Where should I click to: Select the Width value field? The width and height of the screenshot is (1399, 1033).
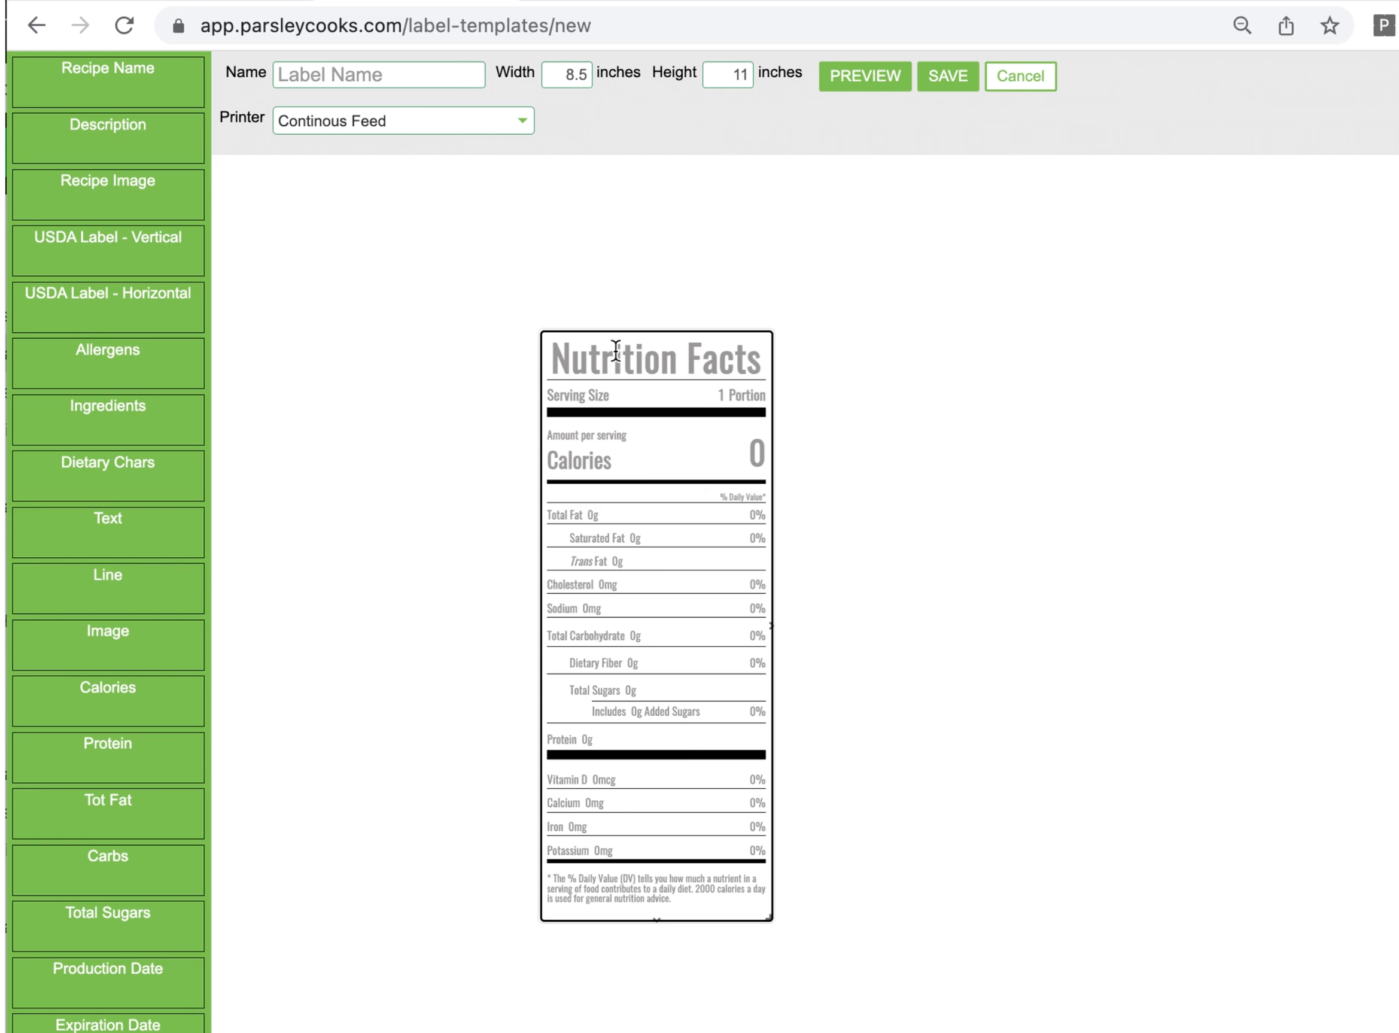click(x=566, y=74)
